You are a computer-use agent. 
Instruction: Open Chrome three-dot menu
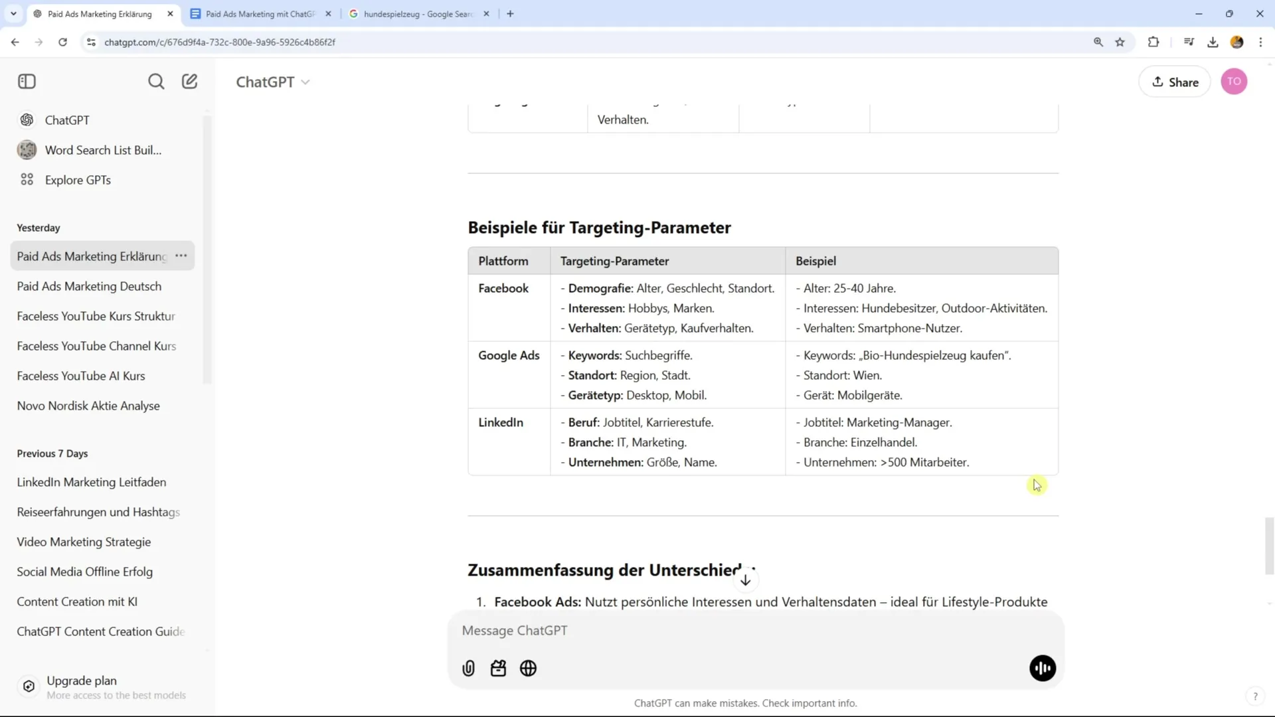(1260, 42)
